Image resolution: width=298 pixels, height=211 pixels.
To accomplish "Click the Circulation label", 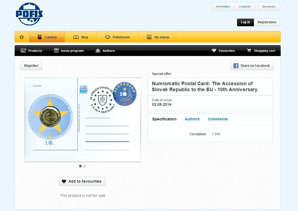I will pyautogui.click(x=198, y=134).
